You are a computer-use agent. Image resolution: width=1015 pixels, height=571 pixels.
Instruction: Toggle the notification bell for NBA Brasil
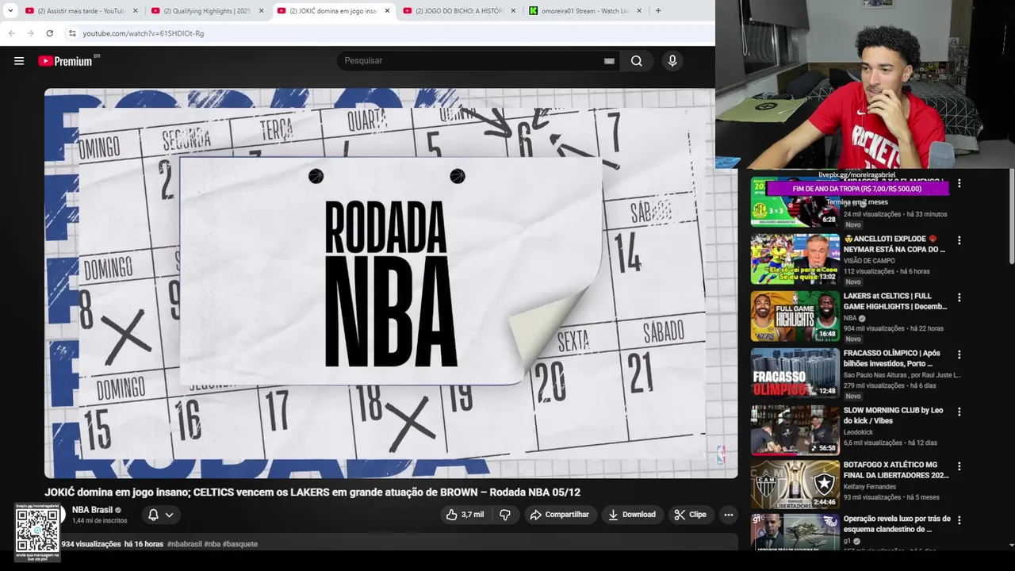[x=153, y=515]
